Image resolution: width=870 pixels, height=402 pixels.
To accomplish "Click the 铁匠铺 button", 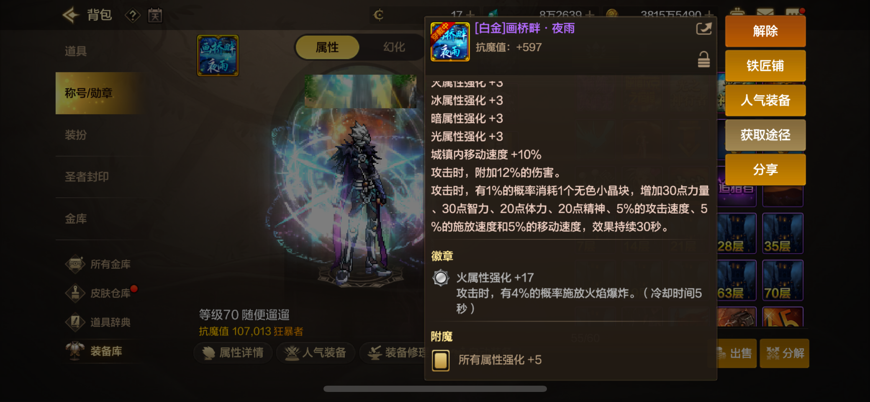I will (x=765, y=66).
